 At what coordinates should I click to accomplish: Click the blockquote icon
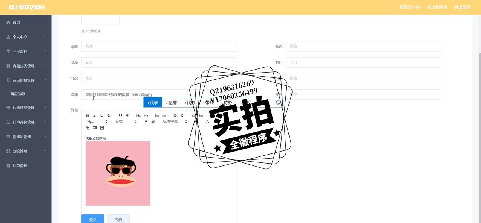click(x=120, y=115)
